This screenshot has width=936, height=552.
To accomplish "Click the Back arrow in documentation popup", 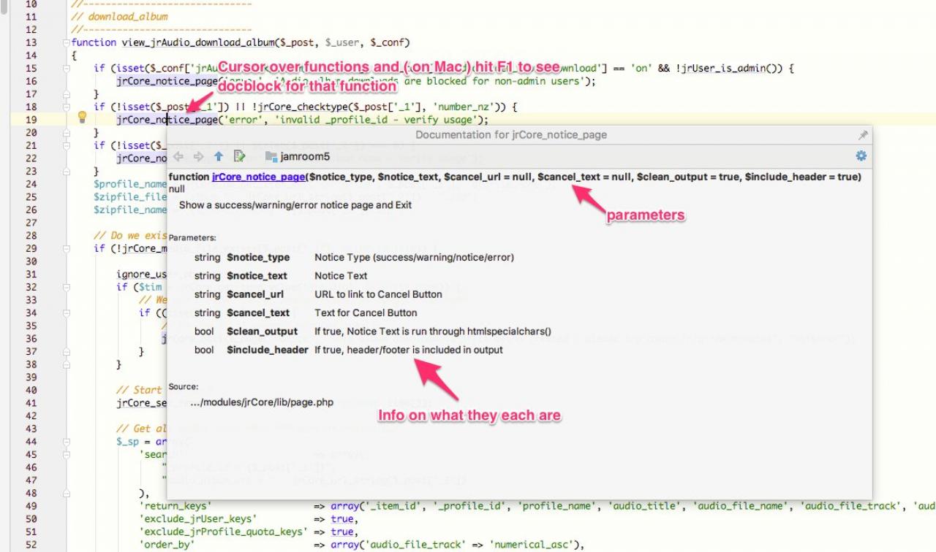I will (x=178, y=156).
